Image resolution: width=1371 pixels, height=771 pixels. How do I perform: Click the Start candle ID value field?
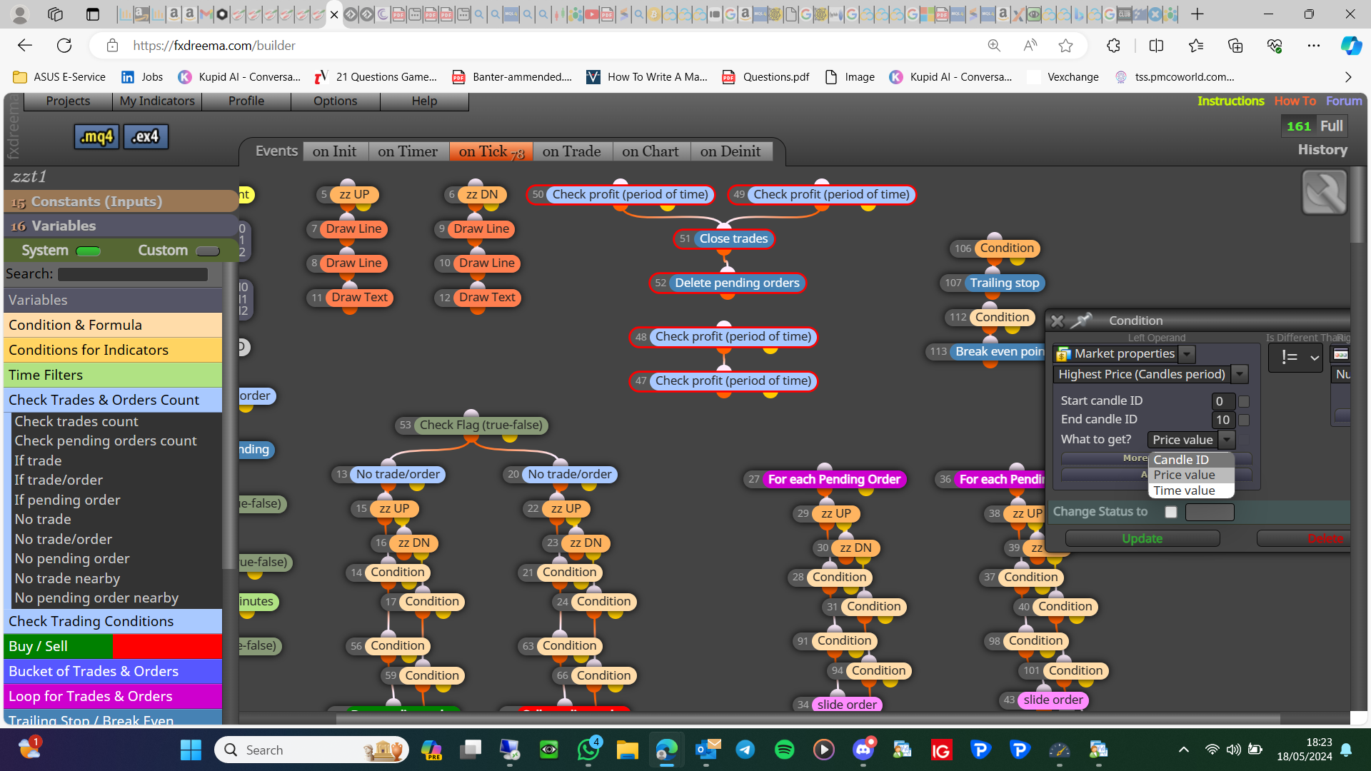(x=1223, y=402)
